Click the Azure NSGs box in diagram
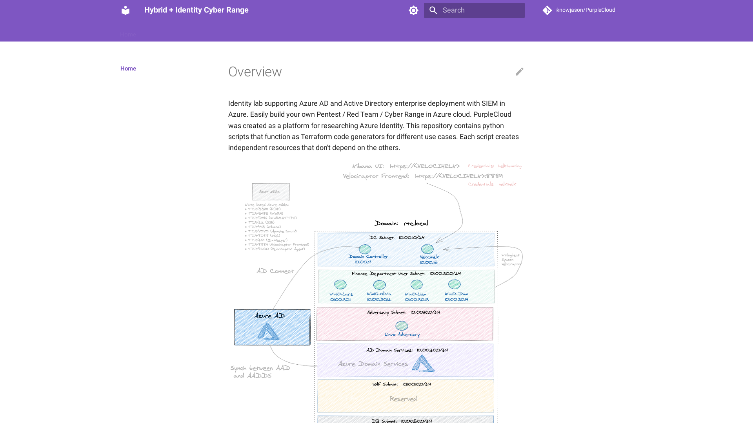Viewport: 753px width, 423px height. pyautogui.click(x=271, y=192)
